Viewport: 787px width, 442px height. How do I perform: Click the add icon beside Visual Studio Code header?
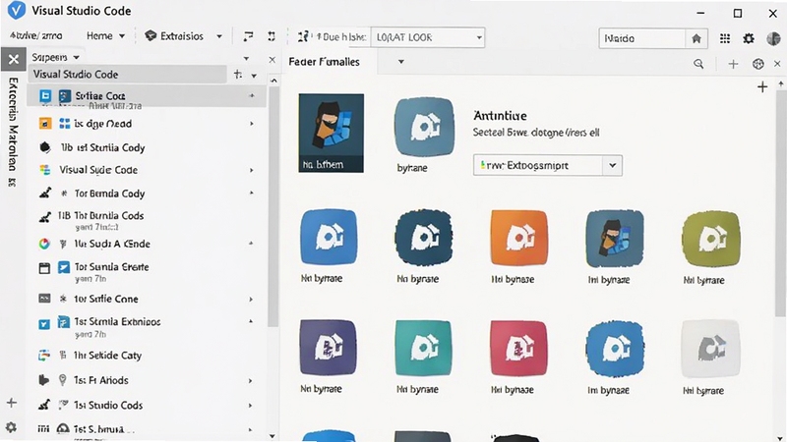pyautogui.click(x=238, y=75)
